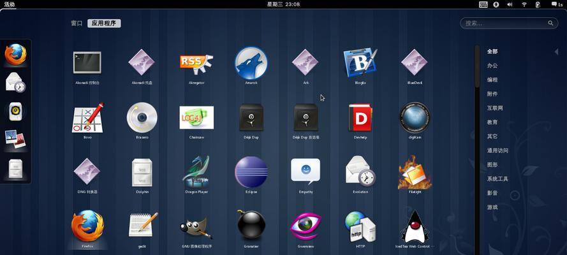Click Firefox in the left dash
The height and width of the screenshot is (255, 567).
[15, 55]
